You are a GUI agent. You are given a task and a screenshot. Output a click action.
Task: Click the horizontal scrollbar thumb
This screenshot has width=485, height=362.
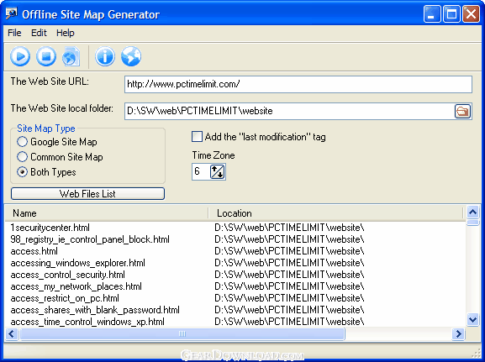(x=182, y=334)
